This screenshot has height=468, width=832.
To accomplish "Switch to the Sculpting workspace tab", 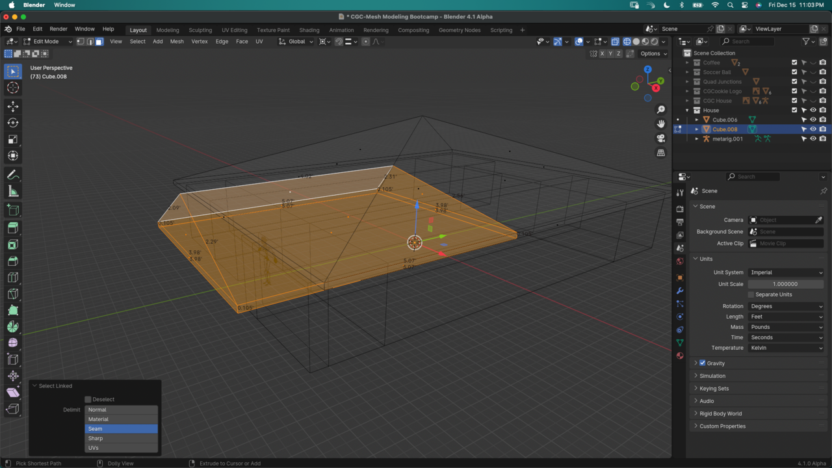I will coord(200,30).
